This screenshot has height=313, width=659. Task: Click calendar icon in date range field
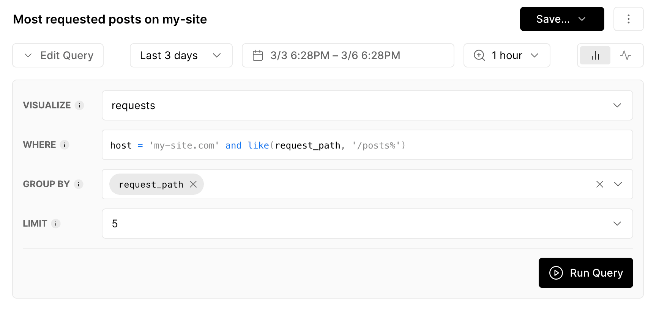tap(258, 56)
